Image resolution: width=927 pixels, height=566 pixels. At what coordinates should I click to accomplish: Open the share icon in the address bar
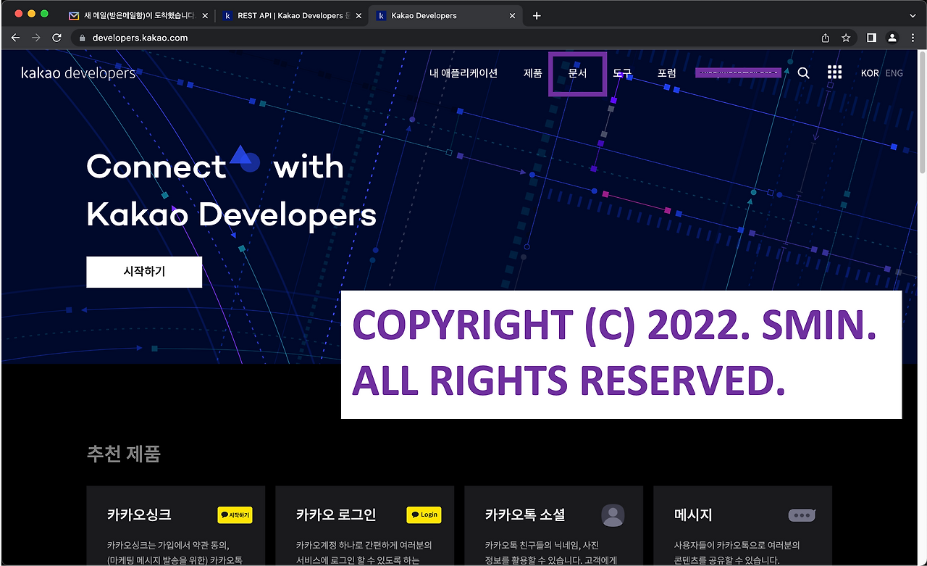(x=825, y=38)
